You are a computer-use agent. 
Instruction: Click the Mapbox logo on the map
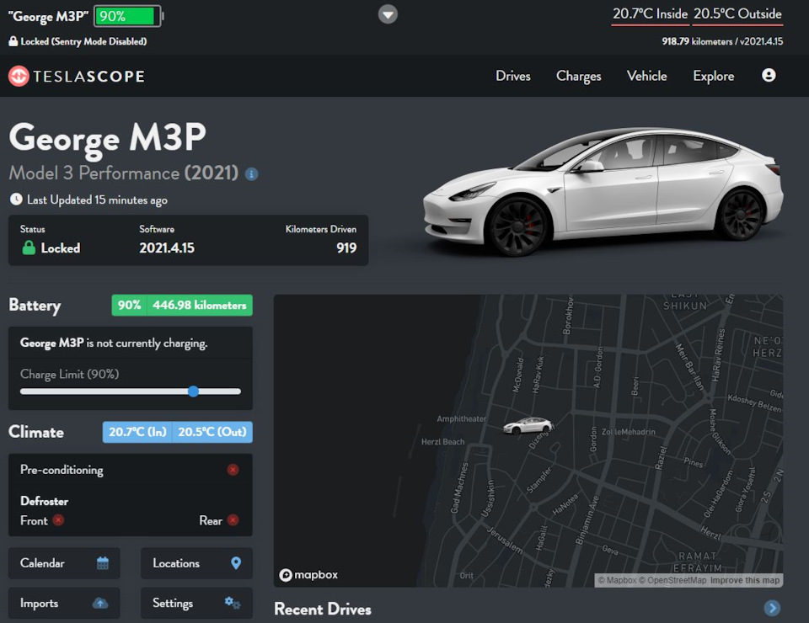pyautogui.click(x=308, y=574)
